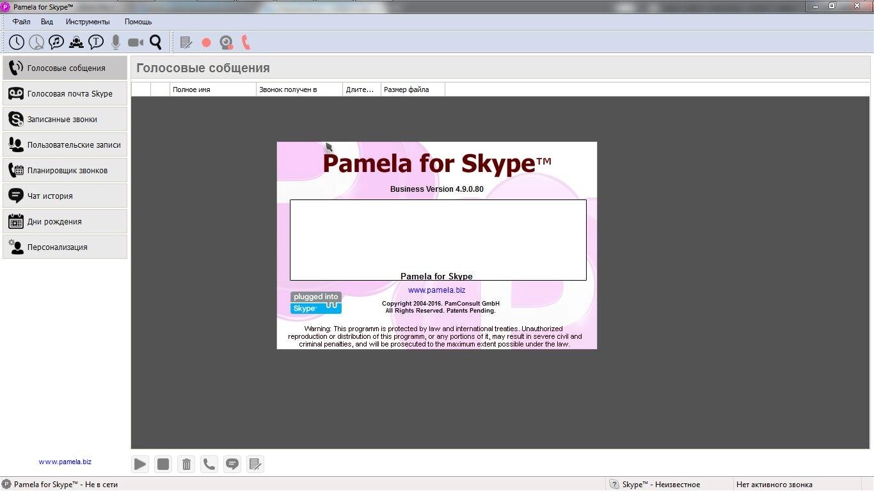Click the Pamela app icon in title bar
The height and width of the screenshot is (491, 874).
(x=5, y=6)
